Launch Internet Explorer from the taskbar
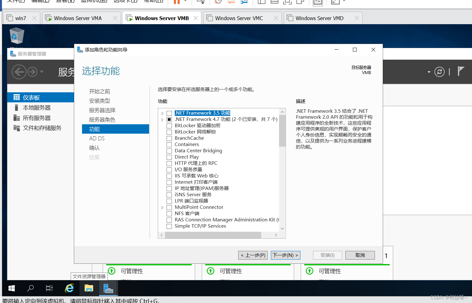The width and height of the screenshot is (472, 303). (69, 288)
